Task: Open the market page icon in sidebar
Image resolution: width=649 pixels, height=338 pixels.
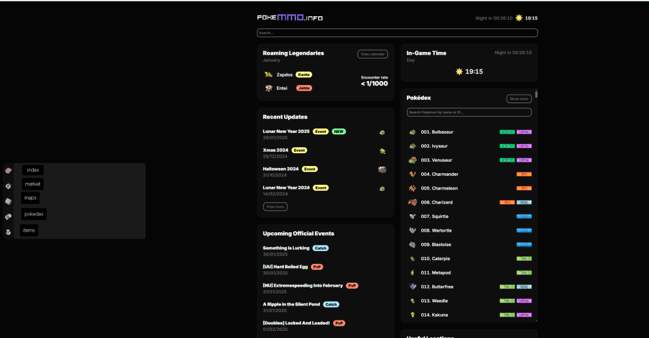Action: pos(8,186)
